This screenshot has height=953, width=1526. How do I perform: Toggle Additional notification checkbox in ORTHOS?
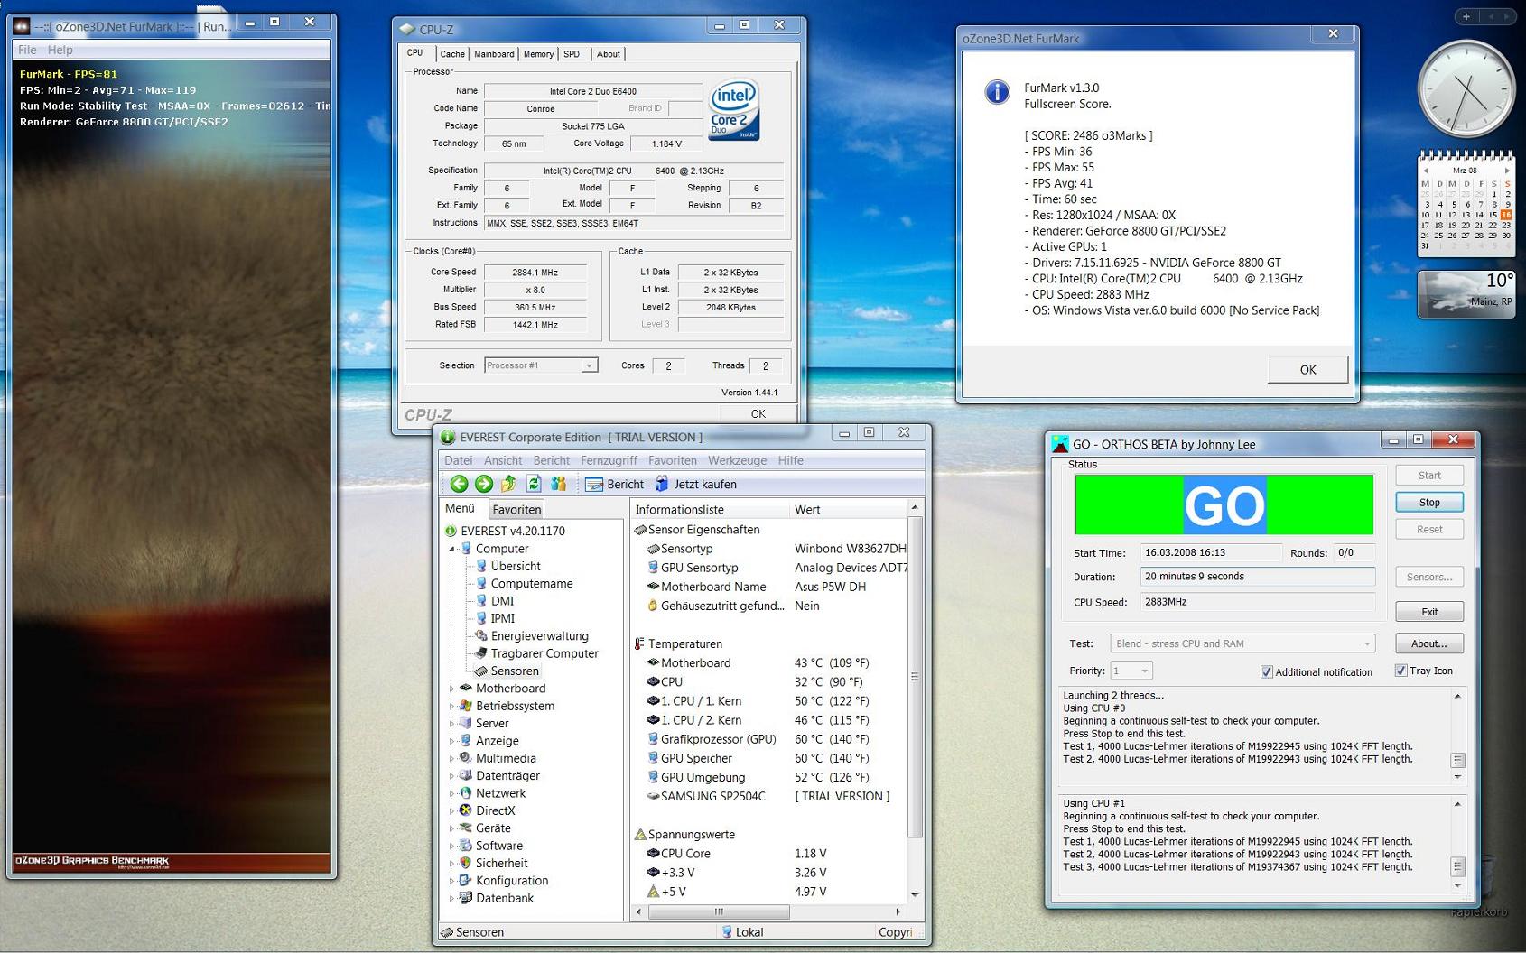point(1266,671)
